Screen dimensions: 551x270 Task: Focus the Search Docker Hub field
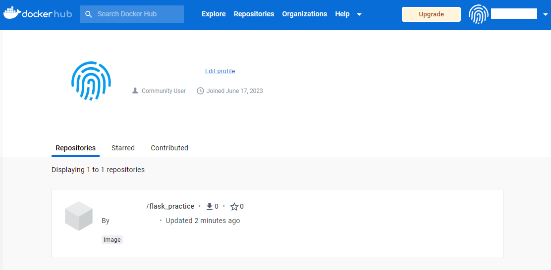tap(132, 14)
